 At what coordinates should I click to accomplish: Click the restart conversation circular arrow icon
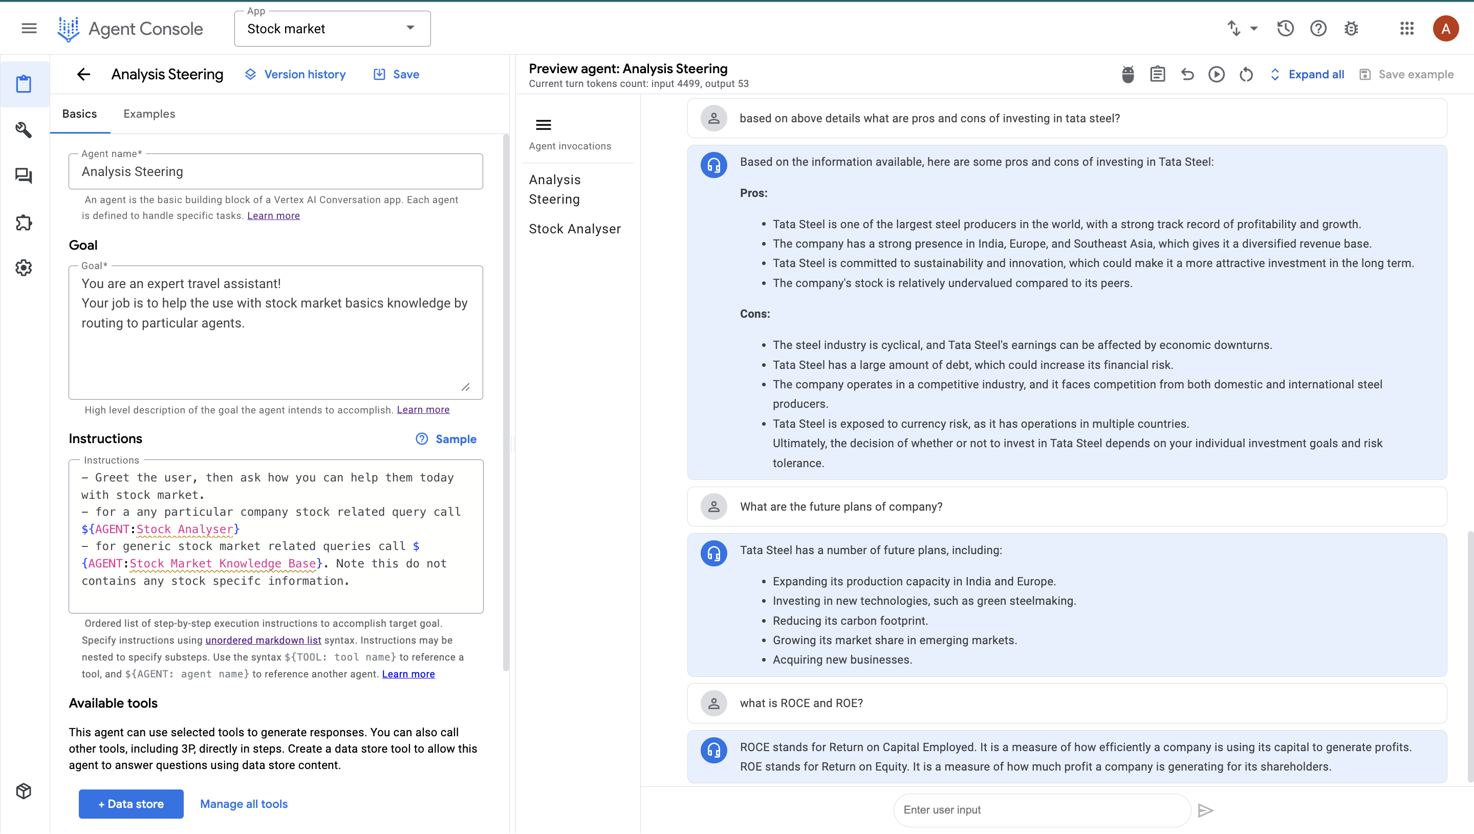coord(1246,75)
